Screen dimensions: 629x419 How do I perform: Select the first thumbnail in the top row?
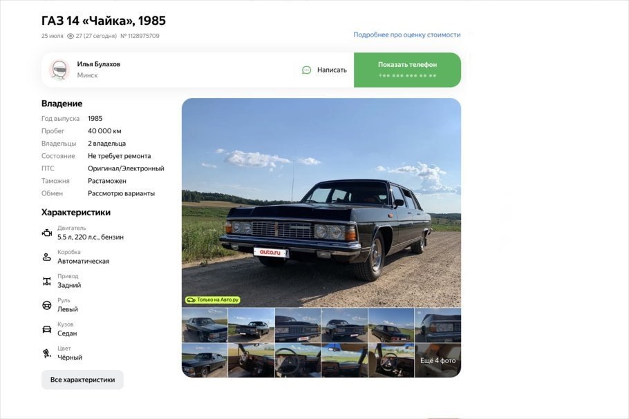click(x=205, y=325)
